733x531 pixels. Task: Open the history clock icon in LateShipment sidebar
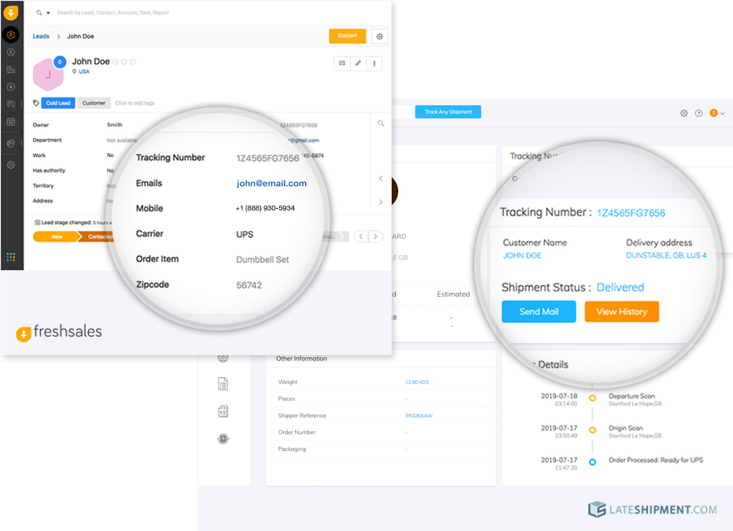pyautogui.click(x=223, y=438)
